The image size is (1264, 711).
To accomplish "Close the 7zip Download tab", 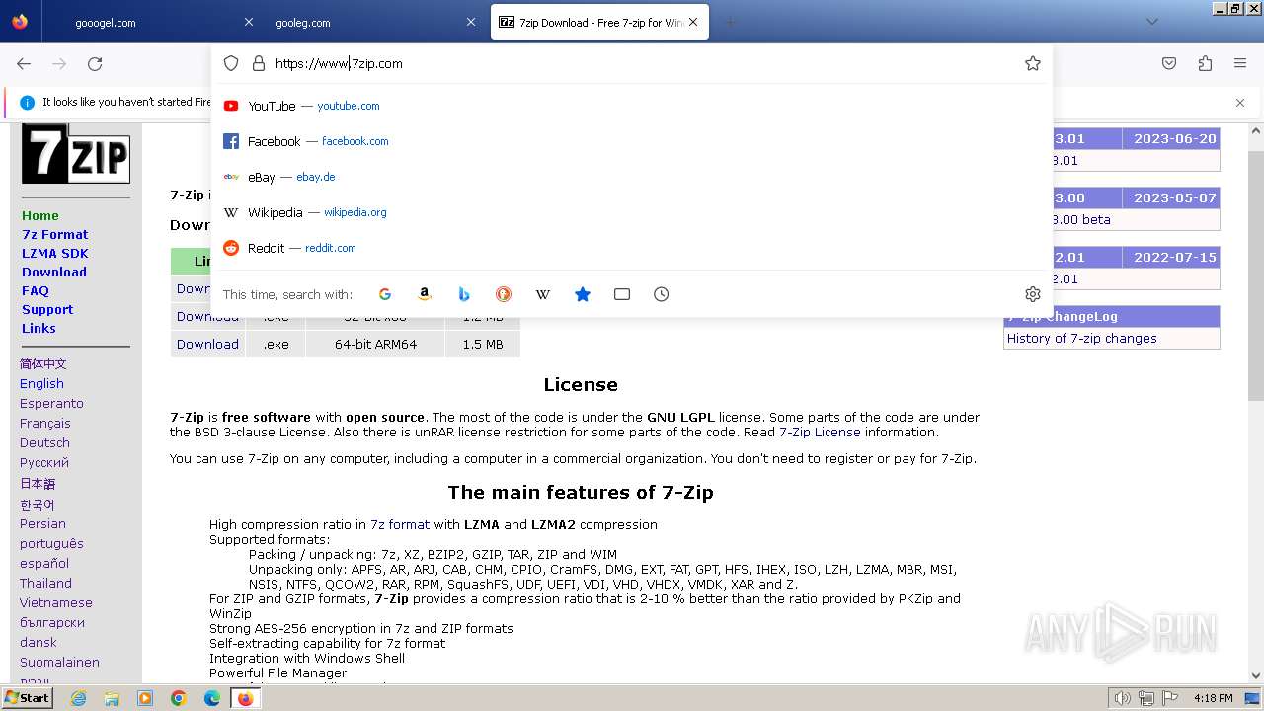I will pyautogui.click(x=693, y=22).
